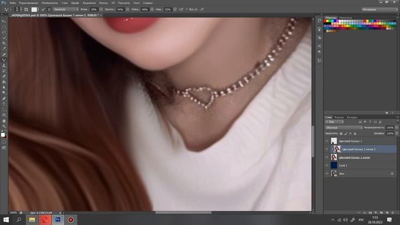Screen dimensions: 400x225
Task: Click the zoom percentage field «300%»
Action: [13, 212]
